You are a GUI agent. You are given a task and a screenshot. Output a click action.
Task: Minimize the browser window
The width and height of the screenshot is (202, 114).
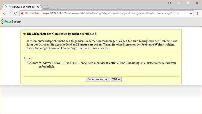179,3
